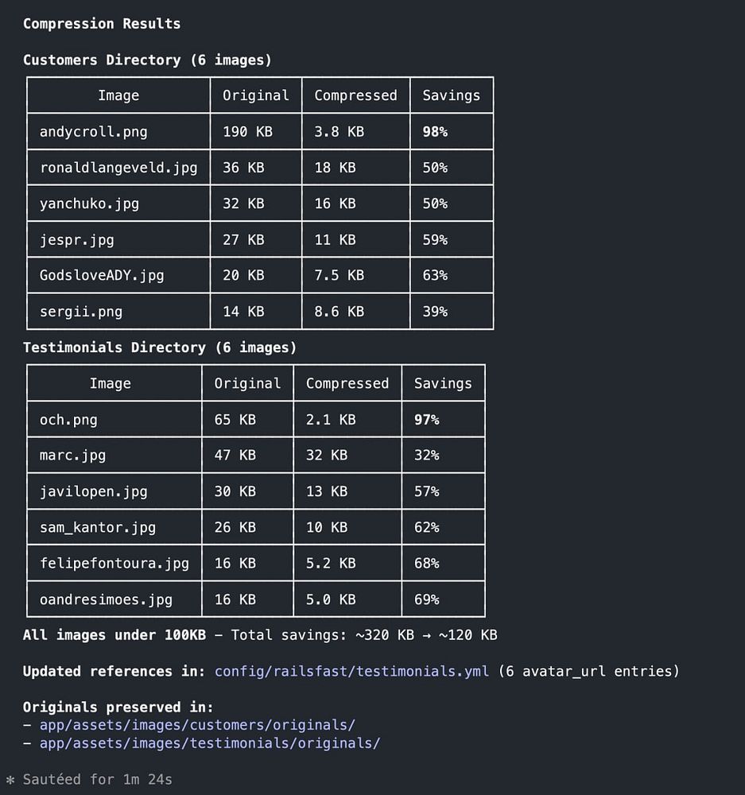Open the config/railsfast/testimonials.yml link

[x=351, y=671]
